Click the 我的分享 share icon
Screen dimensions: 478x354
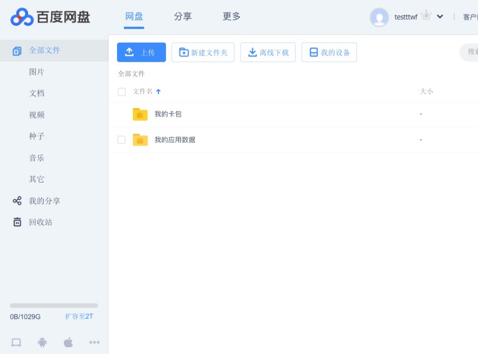point(17,201)
